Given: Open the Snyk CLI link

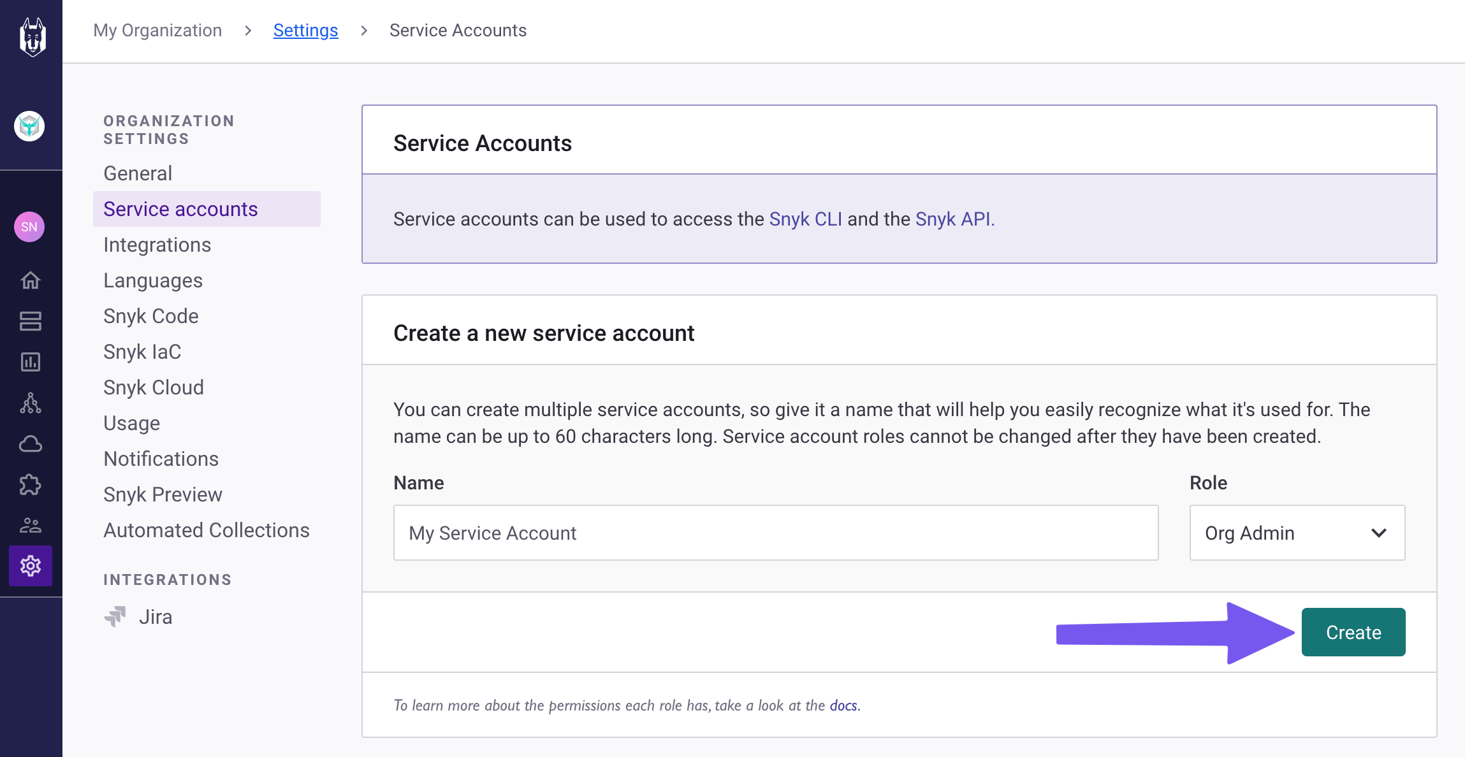Looking at the screenshot, I should pos(805,219).
